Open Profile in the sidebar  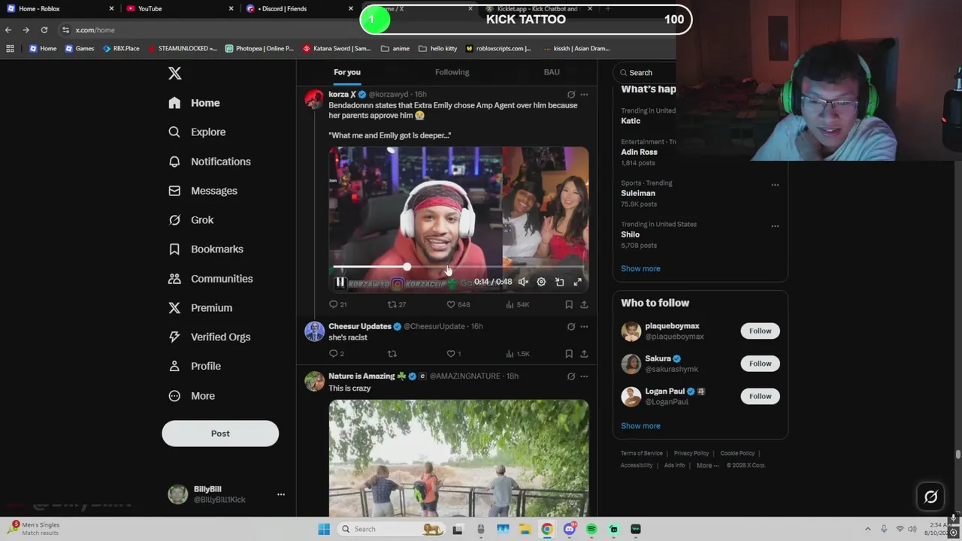coord(195,367)
